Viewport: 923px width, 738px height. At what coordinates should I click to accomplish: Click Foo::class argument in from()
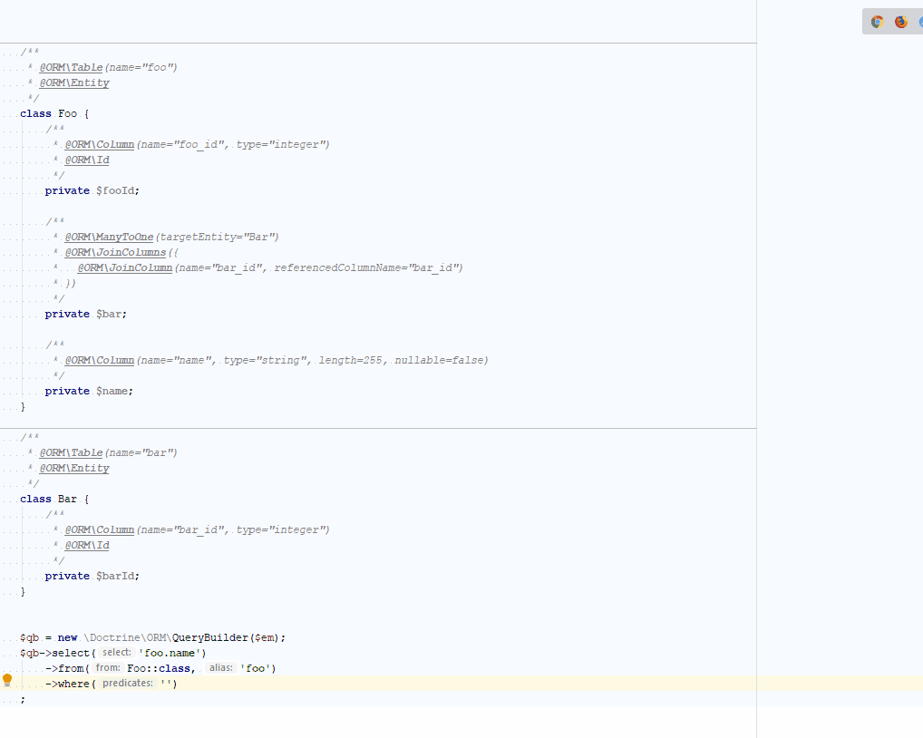(x=159, y=668)
